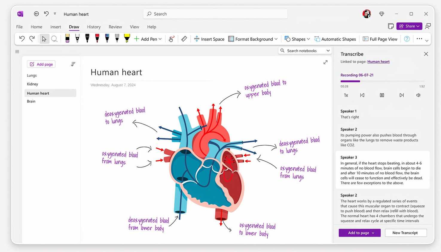This screenshot has height=252, width=441.
Task: Click the Insert Space tool
Action: tap(209, 39)
